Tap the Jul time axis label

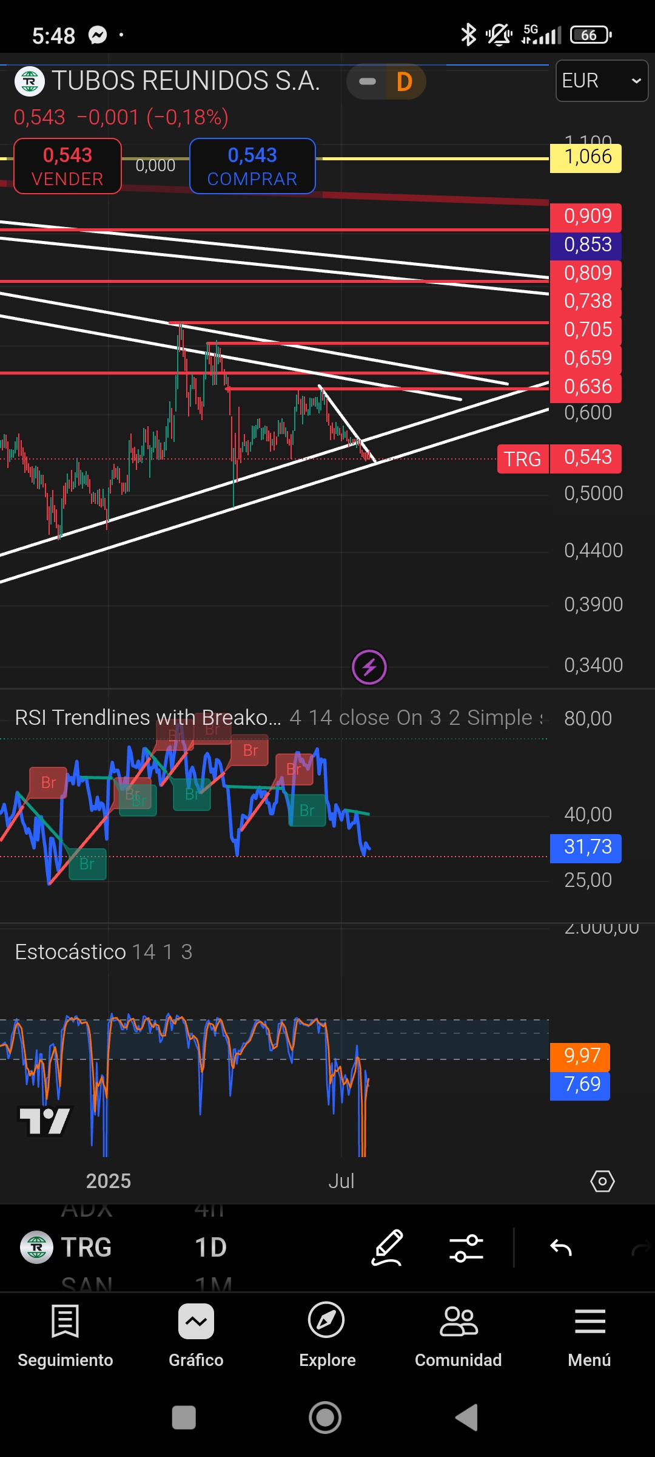pyautogui.click(x=341, y=1181)
